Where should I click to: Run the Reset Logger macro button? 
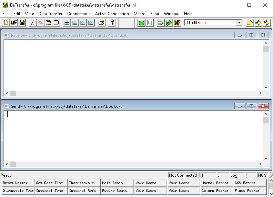(18, 183)
